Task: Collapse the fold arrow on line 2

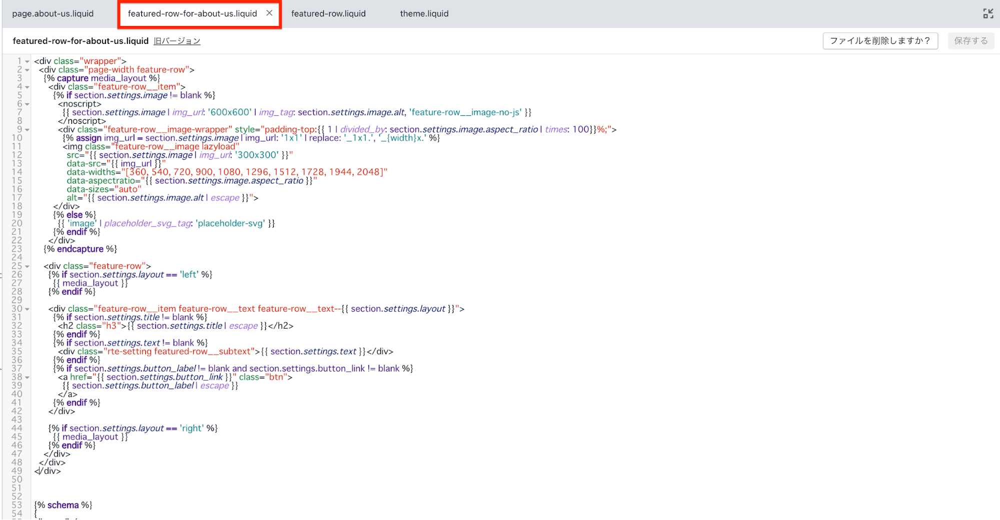Action: click(x=27, y=70)
